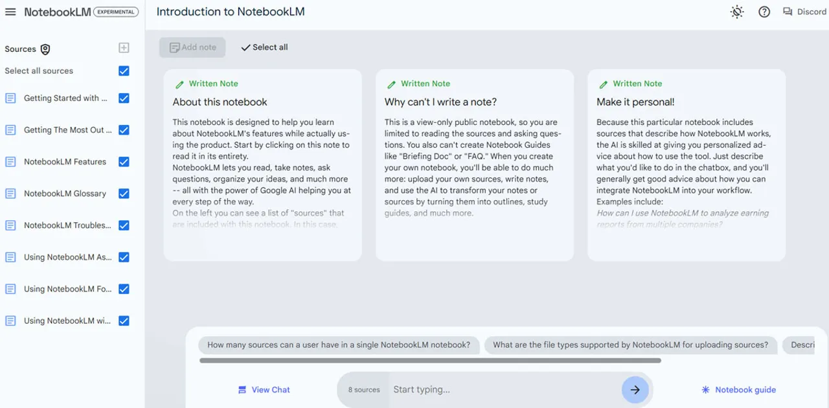Open the Help question mark icon

pos(764,12)
